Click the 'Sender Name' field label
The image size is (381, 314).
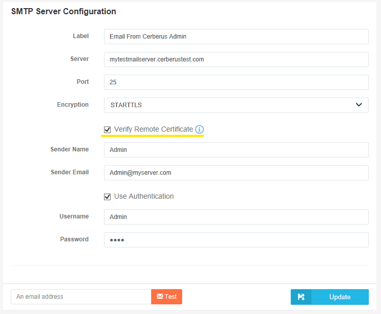click(x=70, y=149)
